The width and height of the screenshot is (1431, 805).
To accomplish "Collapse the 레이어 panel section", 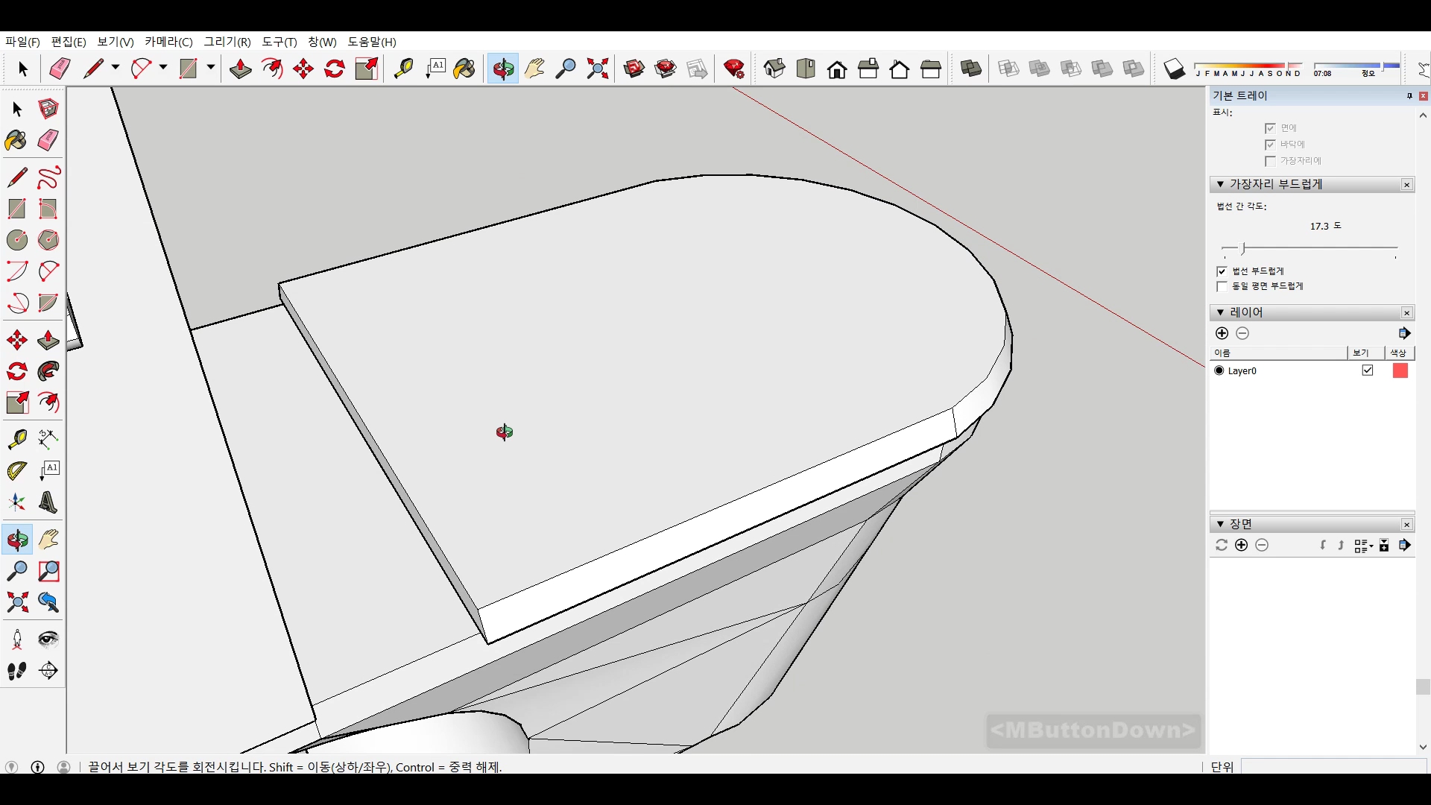I will click(1220, 312).
